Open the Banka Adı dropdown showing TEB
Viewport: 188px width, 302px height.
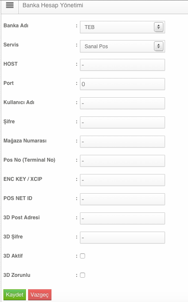(122, 27)
